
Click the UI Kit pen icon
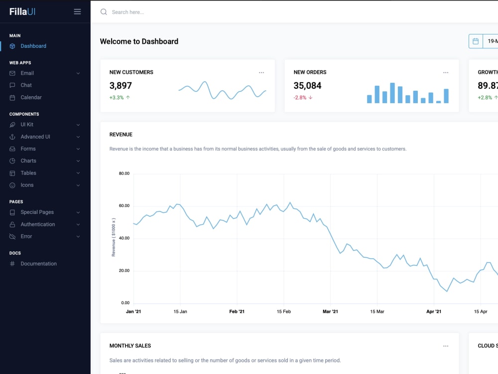coord(12,125)
